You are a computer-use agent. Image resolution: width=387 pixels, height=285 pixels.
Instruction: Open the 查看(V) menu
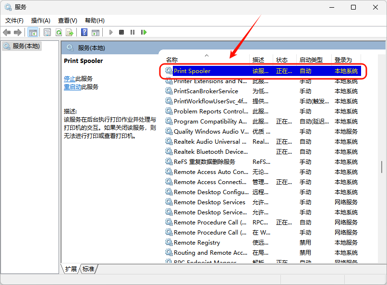67,21
